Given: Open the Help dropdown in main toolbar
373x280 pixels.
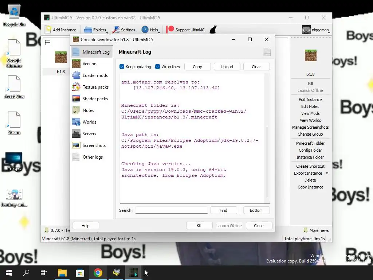Looking at the screenshot, I should coord(151,30).
